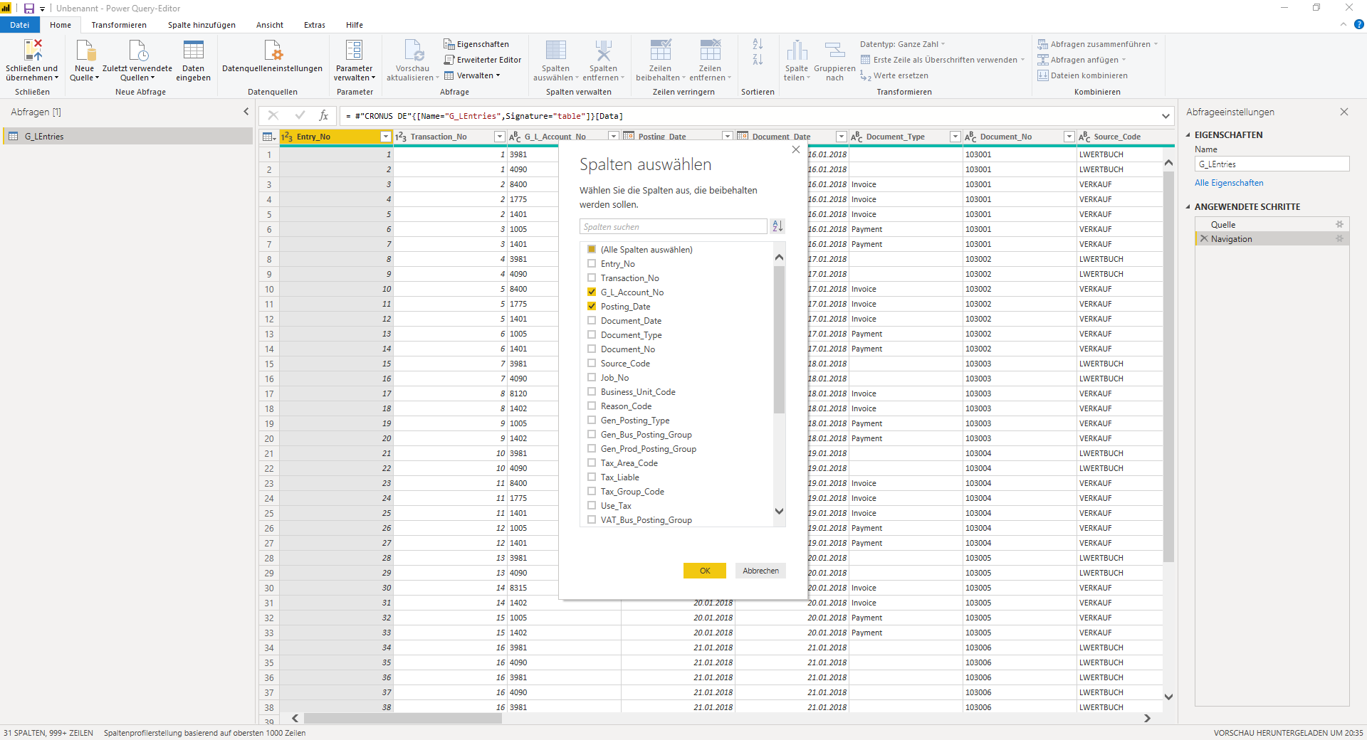Collapse the ANGEWENDETE SCHRITTE section
The width and height of the screenshot is (1367, 740).
[1188, 206]
